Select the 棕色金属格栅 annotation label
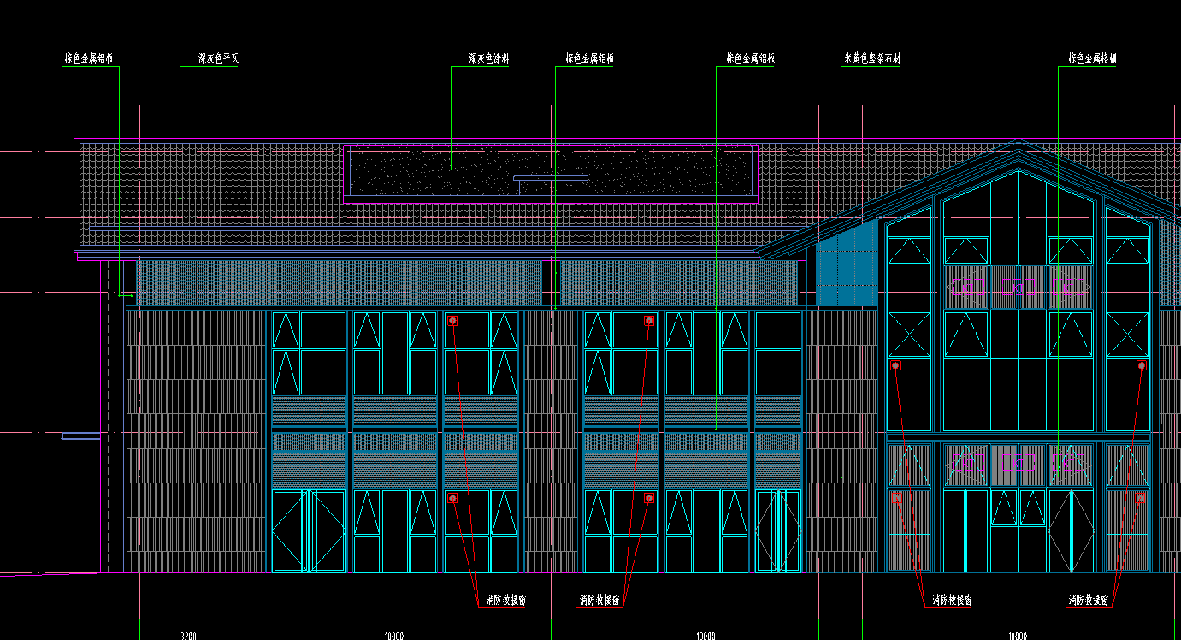The width and height of the screenshot is (1181, 640). (x=1092, y=59)
